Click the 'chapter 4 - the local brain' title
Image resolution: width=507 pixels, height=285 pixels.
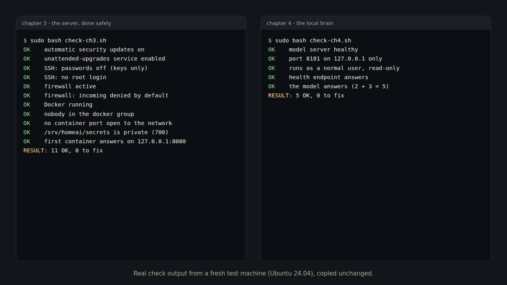pyautogui.click(x=300, y=23)
